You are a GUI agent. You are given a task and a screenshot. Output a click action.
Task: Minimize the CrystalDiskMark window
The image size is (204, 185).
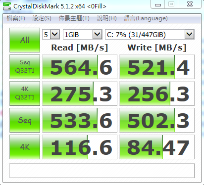coord(158,4)
